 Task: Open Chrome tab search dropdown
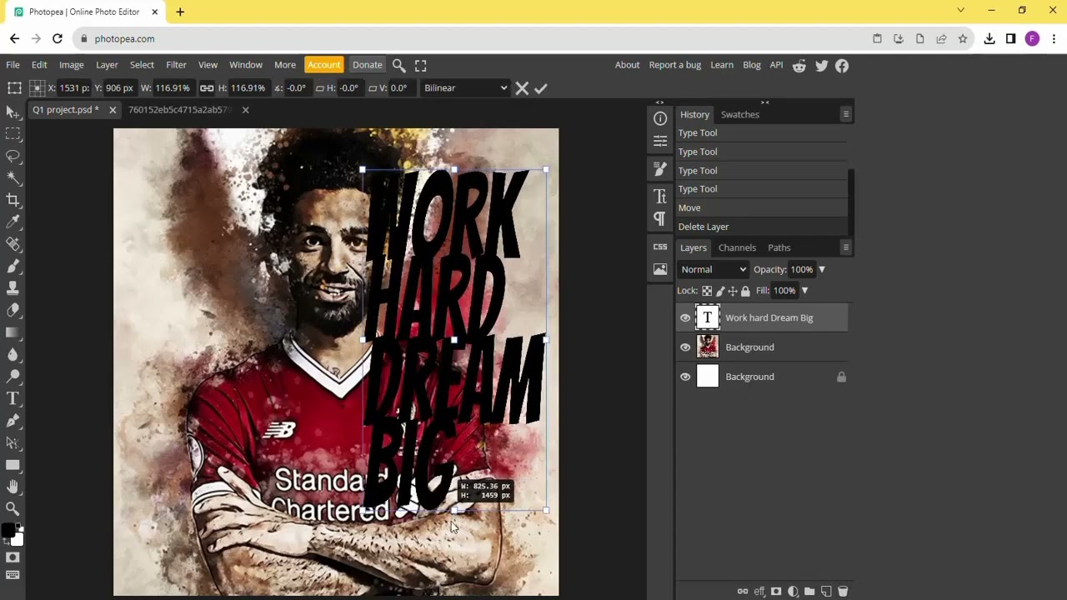(960, 11)
